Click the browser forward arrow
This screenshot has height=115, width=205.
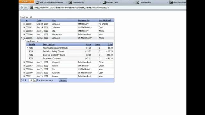26,8
